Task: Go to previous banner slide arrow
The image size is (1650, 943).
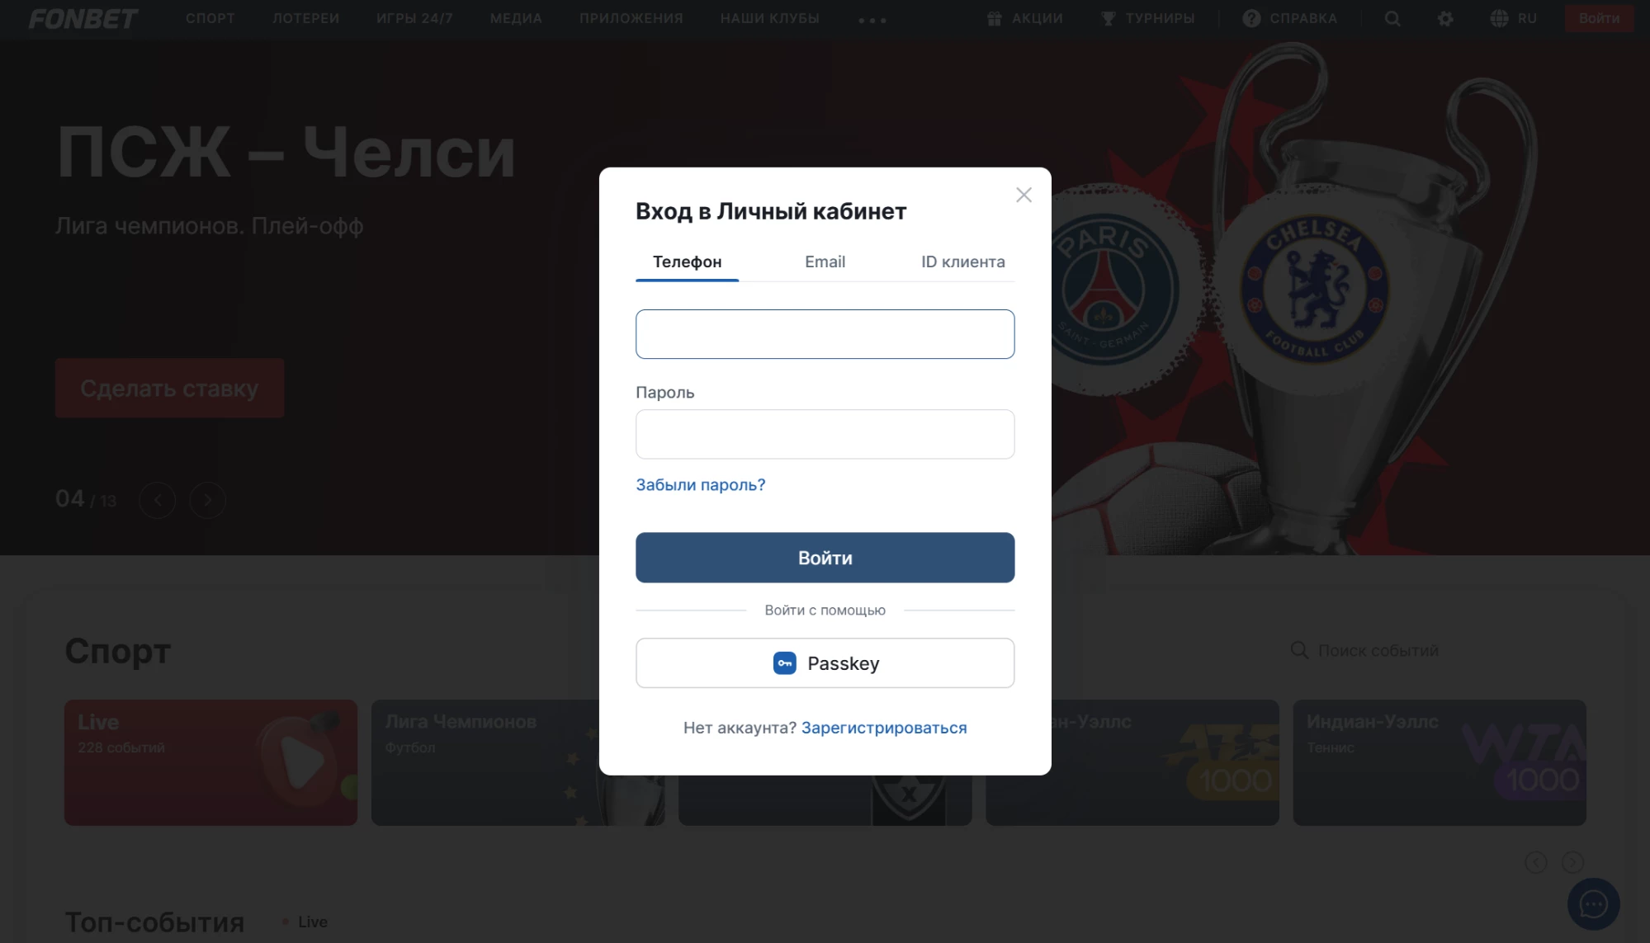Action: [157, 500]
